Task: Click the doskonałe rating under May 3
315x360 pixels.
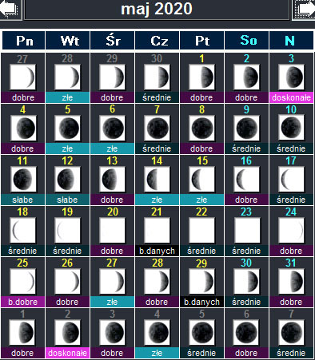Action: 291,97
